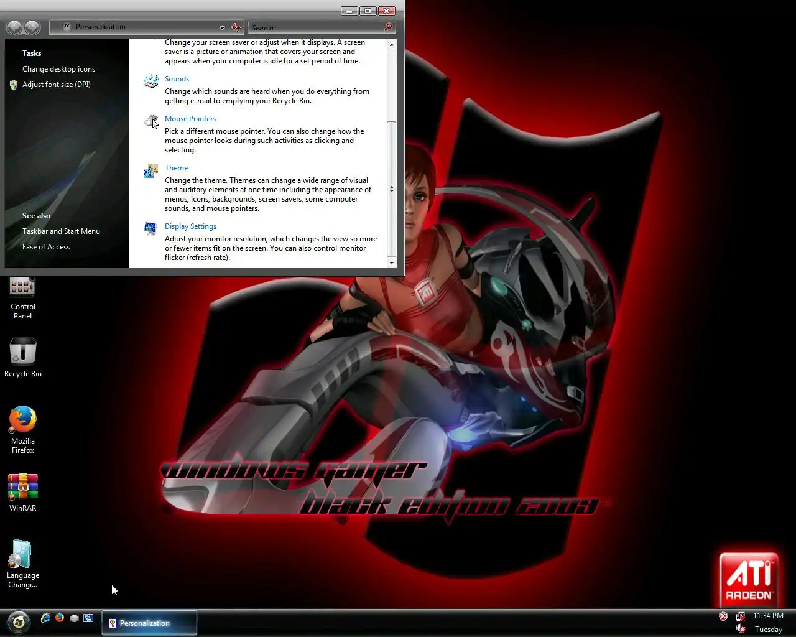Click the Refresh icon next to address bar
The width and height of the screenshot is (796, 637).
pyautogui.click(x=236, y=27)
